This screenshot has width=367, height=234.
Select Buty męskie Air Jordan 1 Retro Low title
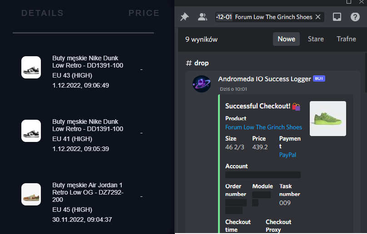[x=88, y=192]
